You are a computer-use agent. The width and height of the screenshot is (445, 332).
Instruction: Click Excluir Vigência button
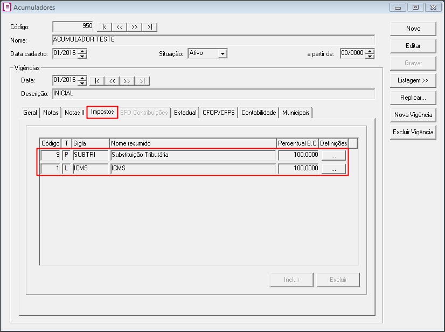pos(413,133)
